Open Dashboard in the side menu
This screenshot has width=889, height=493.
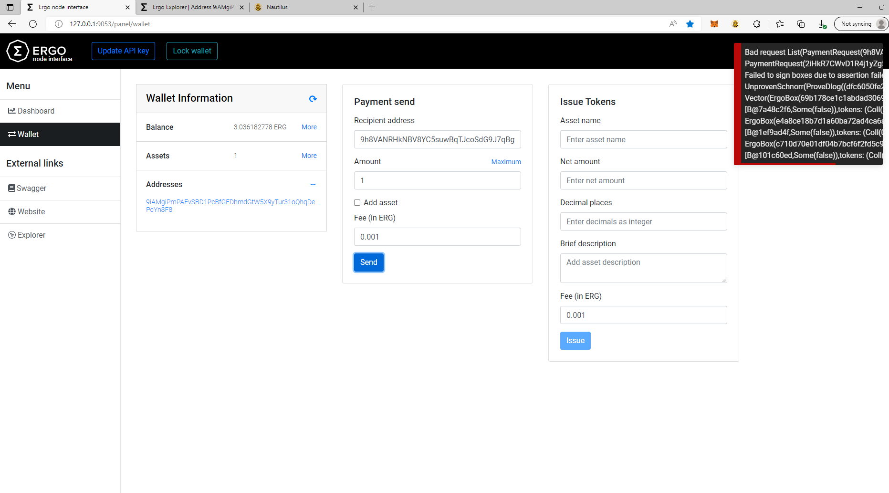(x=60, y=111)
